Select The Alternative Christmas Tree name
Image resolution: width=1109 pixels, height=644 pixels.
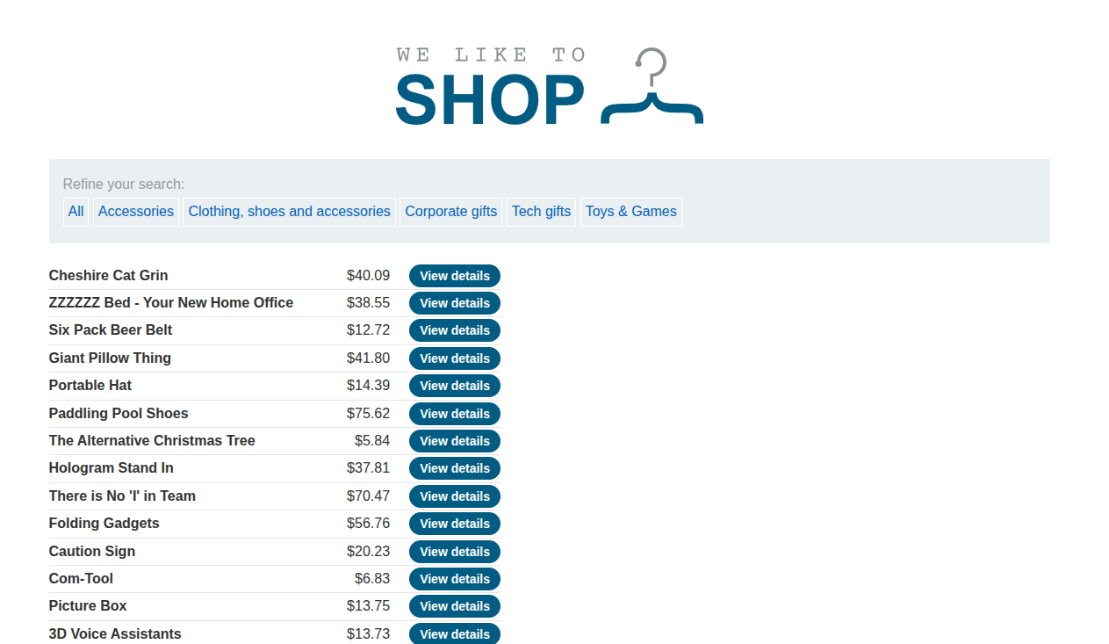point(152,441)
